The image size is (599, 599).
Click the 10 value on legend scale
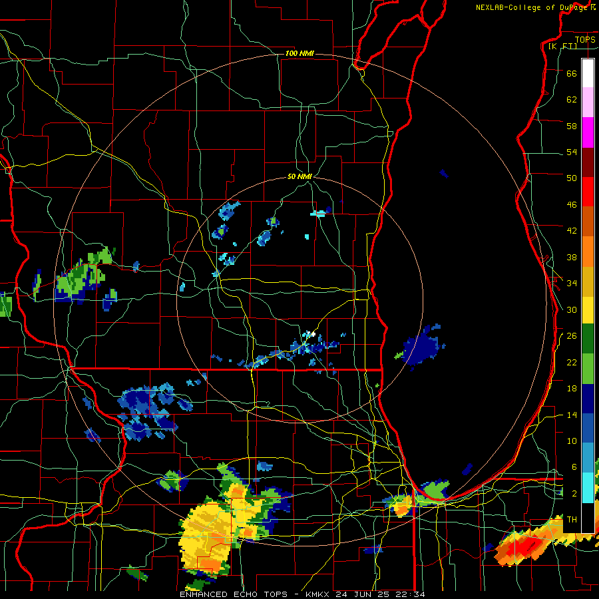(x=572, y=441)
